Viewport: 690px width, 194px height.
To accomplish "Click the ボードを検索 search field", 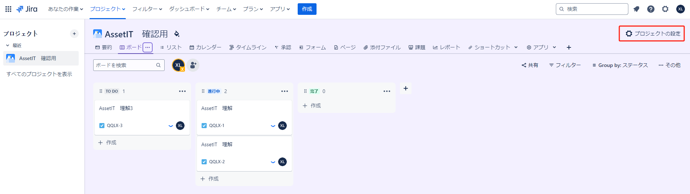I will click(x=125, y=65).
